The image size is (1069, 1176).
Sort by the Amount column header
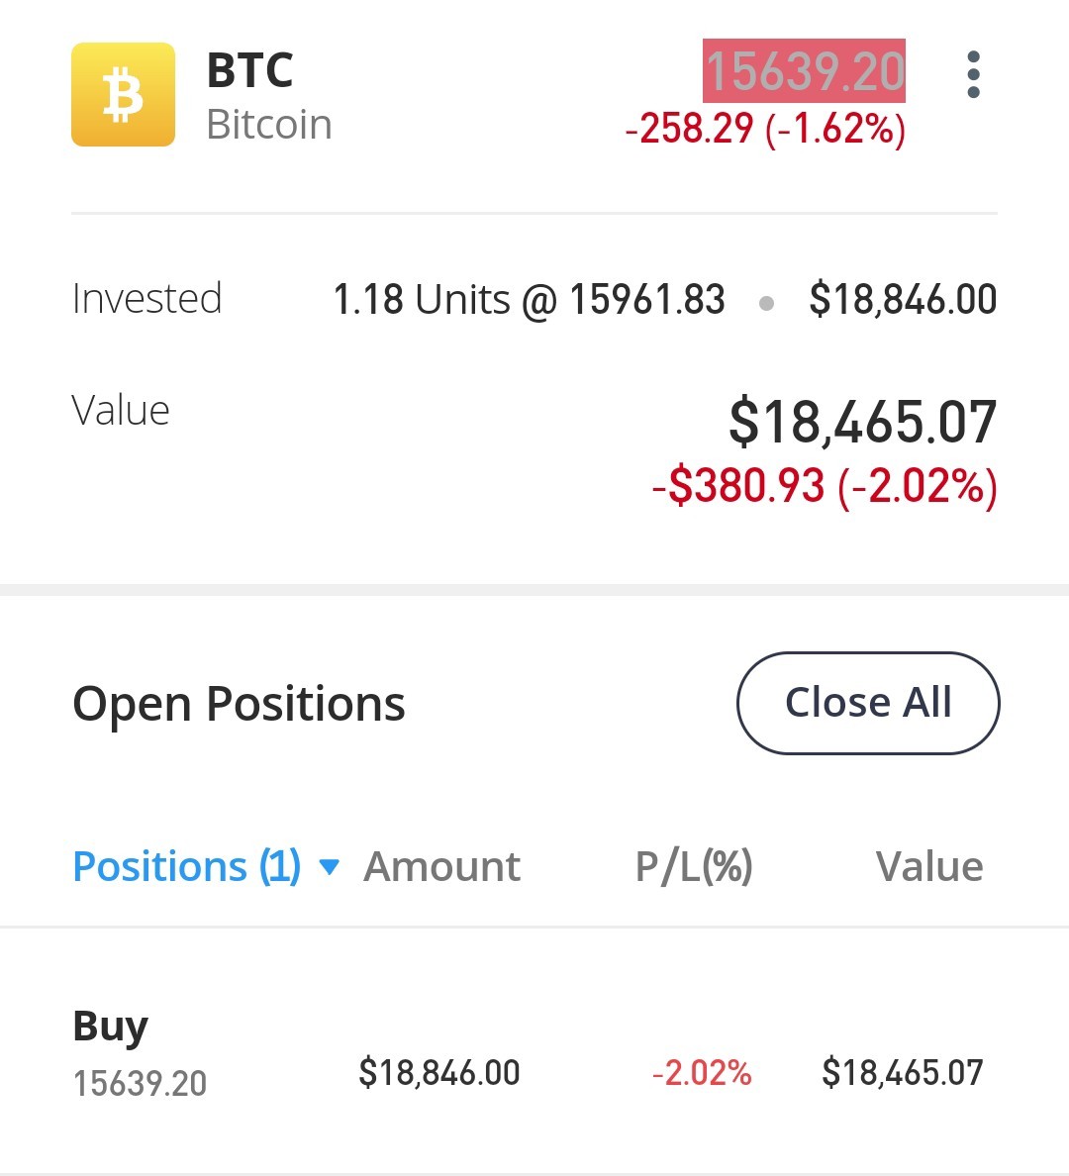pos(441,866)
